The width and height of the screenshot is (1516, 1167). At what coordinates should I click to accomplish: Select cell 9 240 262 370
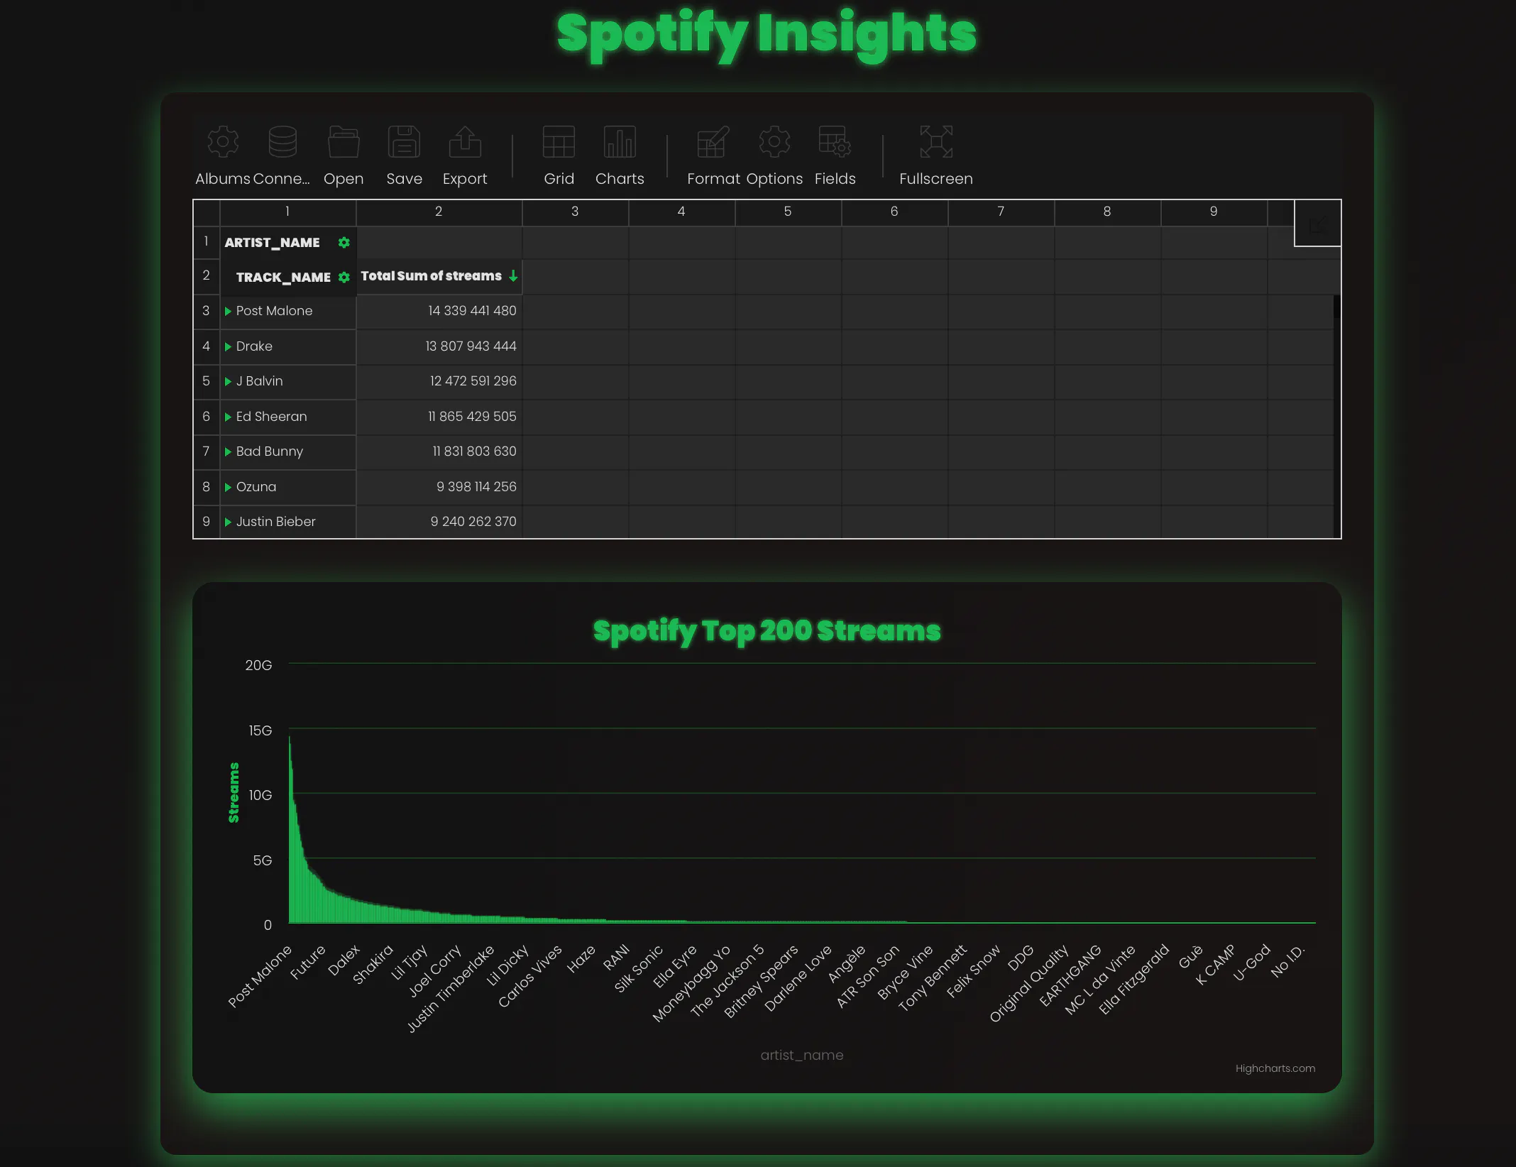[x=439, y=522]
